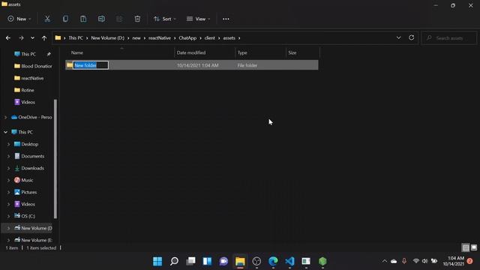The image size is (480, 270).
Task: Click the microphone tray icon
Action: click(x=404, y=261)
